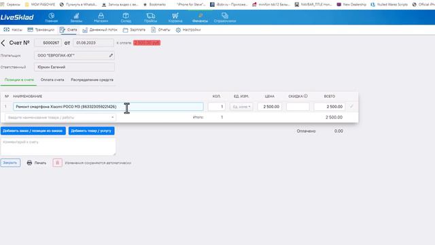435x245 pixels.
Task: Click the LiveSklad logo
Action: 17,18
